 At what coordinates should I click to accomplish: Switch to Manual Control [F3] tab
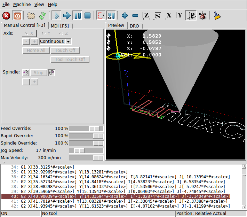[24, 25]
